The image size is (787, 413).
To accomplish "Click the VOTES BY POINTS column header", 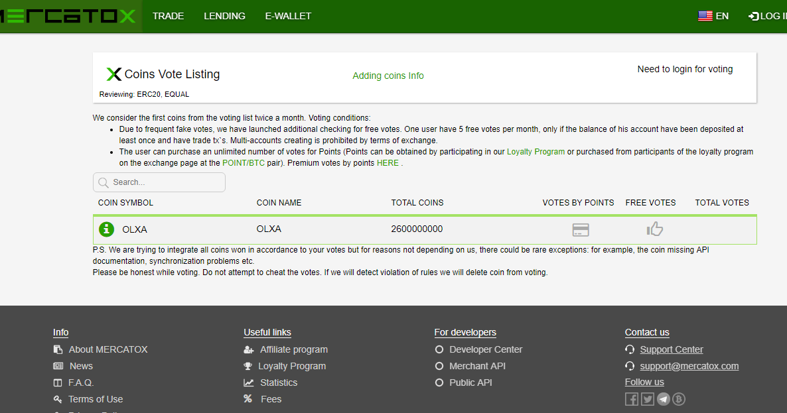I will [578, 203].
